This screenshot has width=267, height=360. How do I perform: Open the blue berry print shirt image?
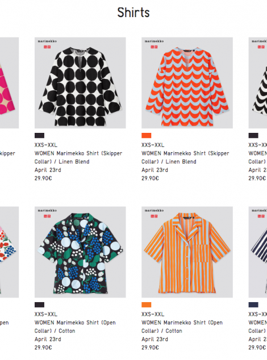80,252
